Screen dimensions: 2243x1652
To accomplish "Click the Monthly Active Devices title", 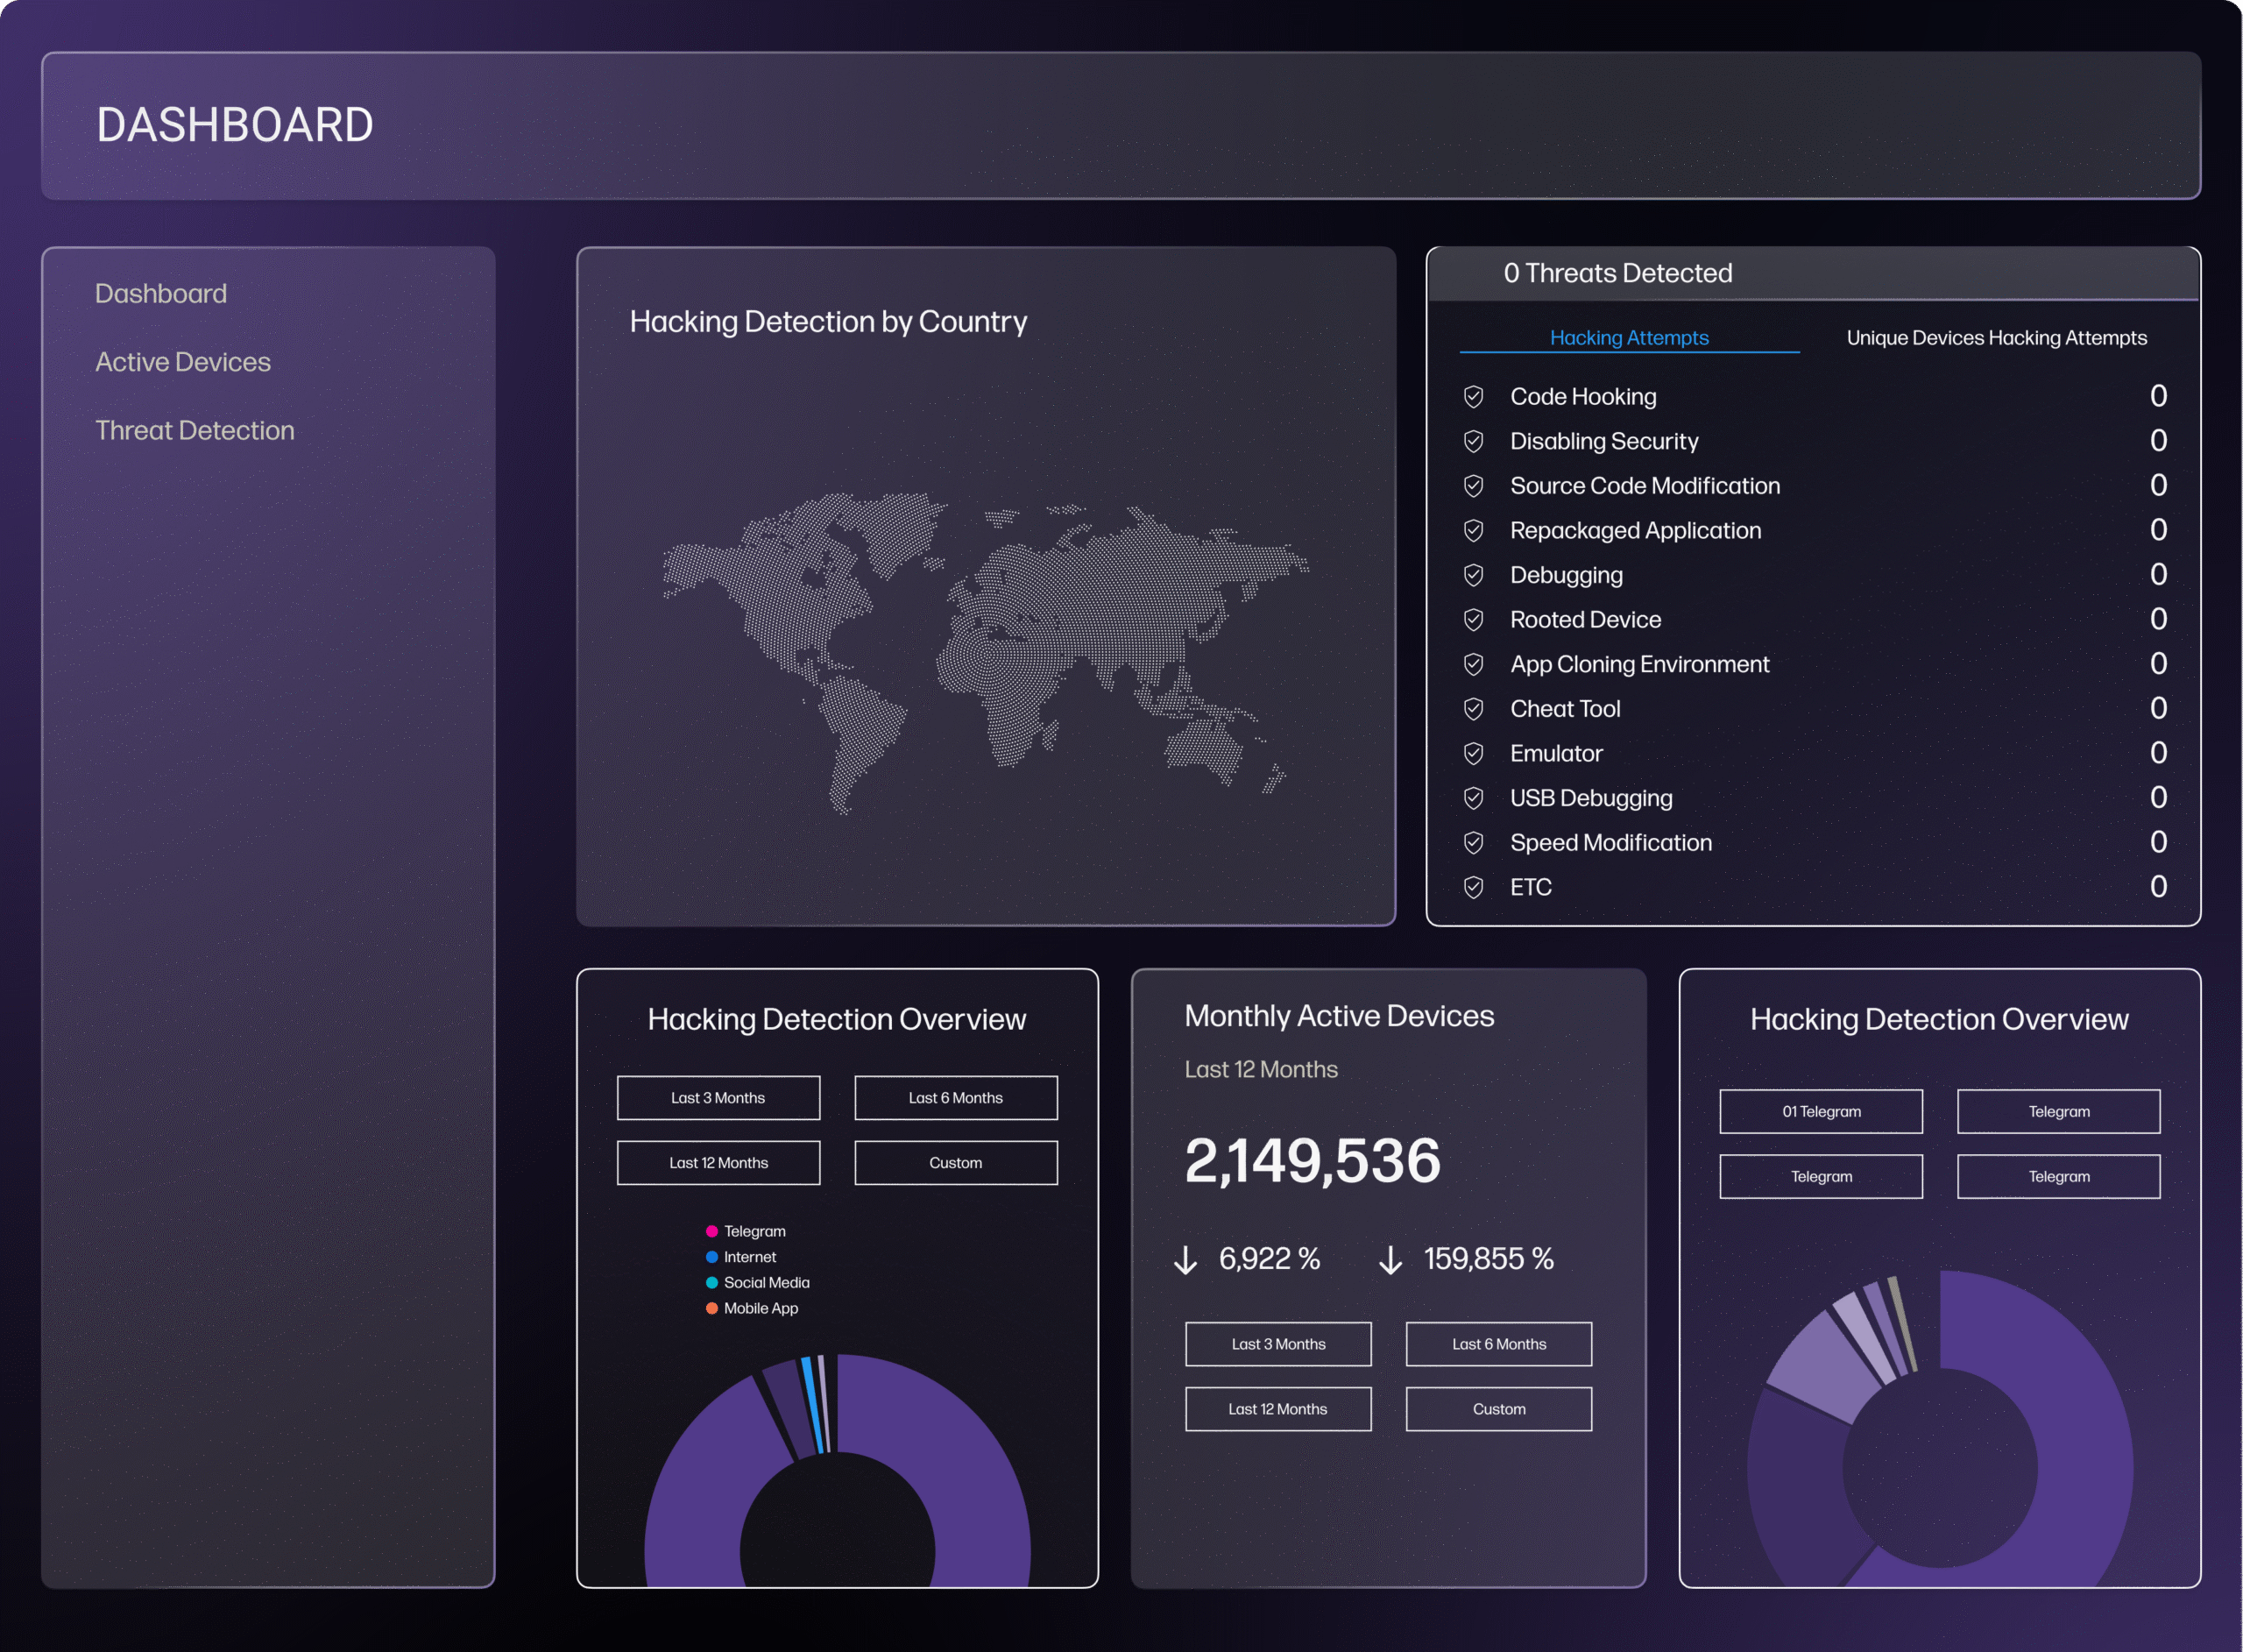I will click(1339, 1016).
